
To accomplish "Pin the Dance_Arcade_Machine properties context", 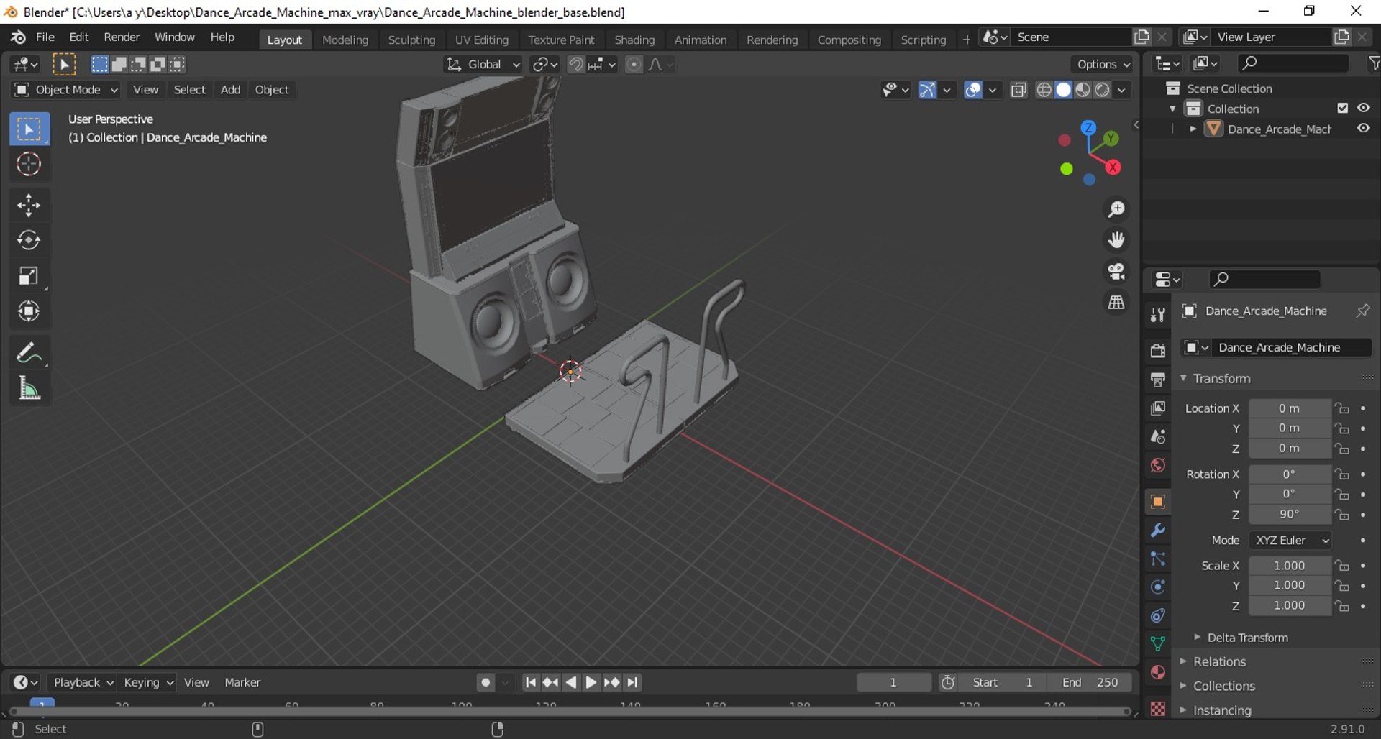I will click(1362, 311).
